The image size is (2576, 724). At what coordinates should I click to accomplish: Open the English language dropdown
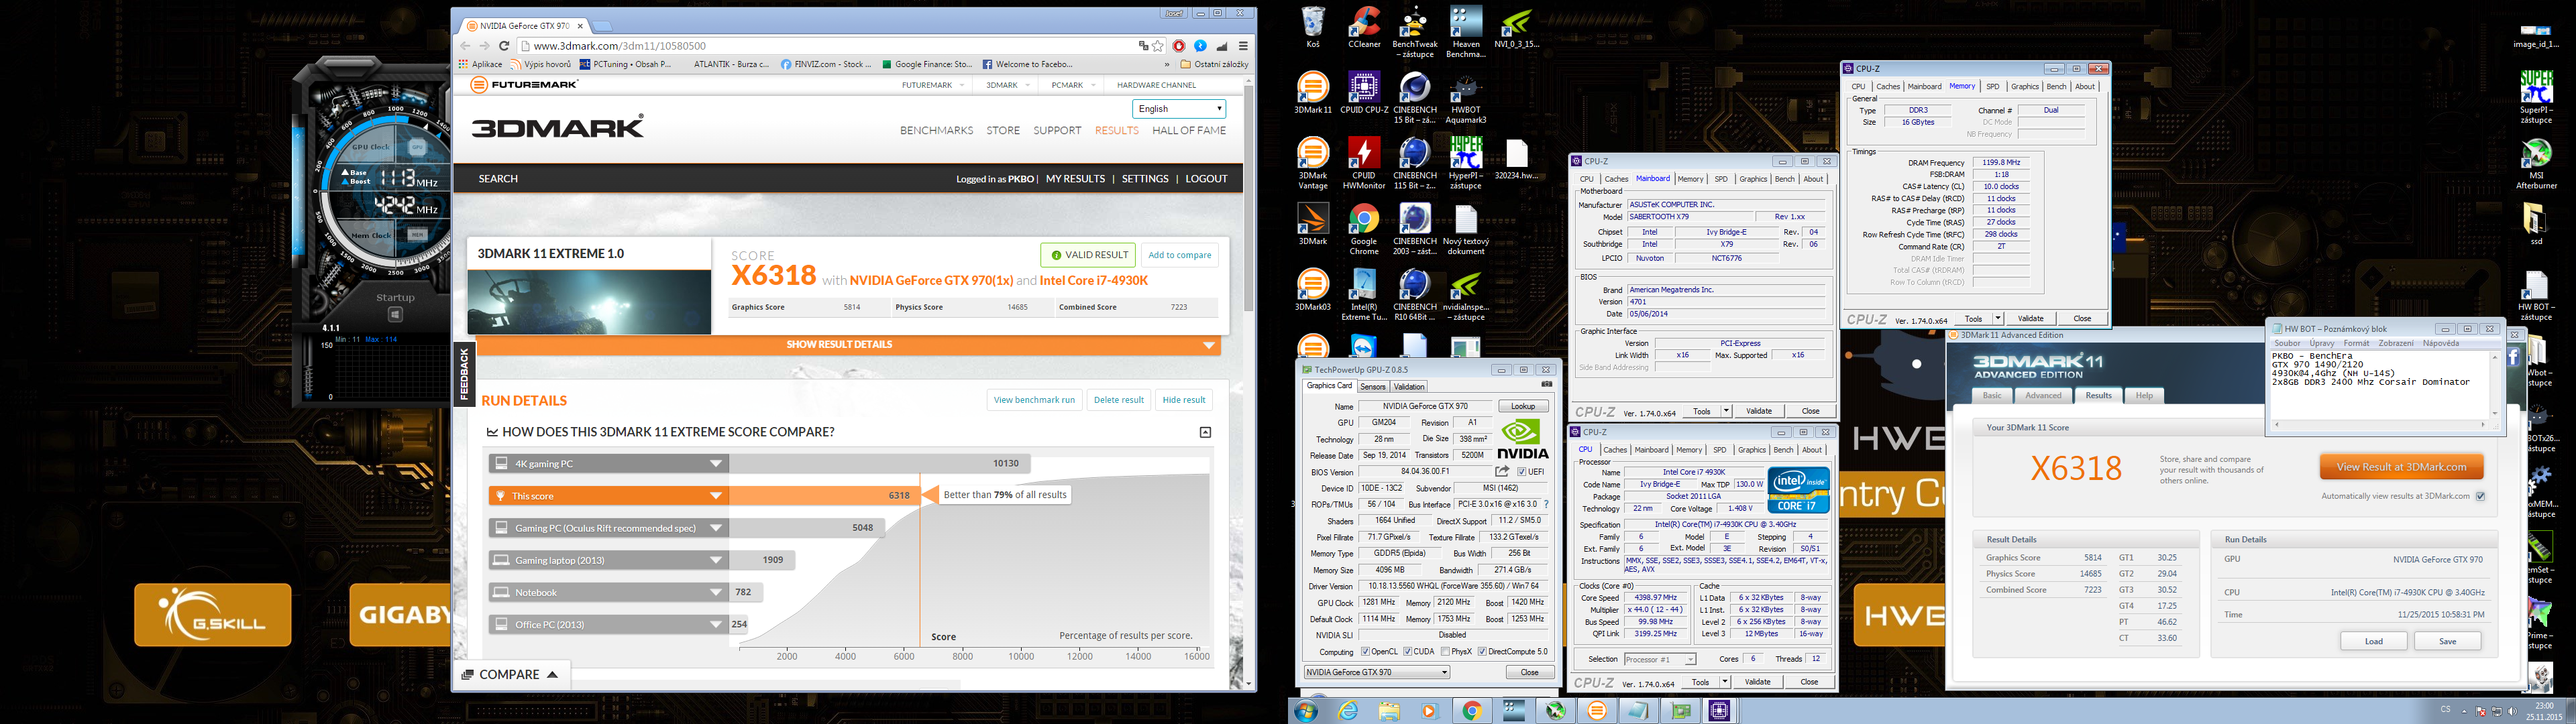(x=1179, y=108)
